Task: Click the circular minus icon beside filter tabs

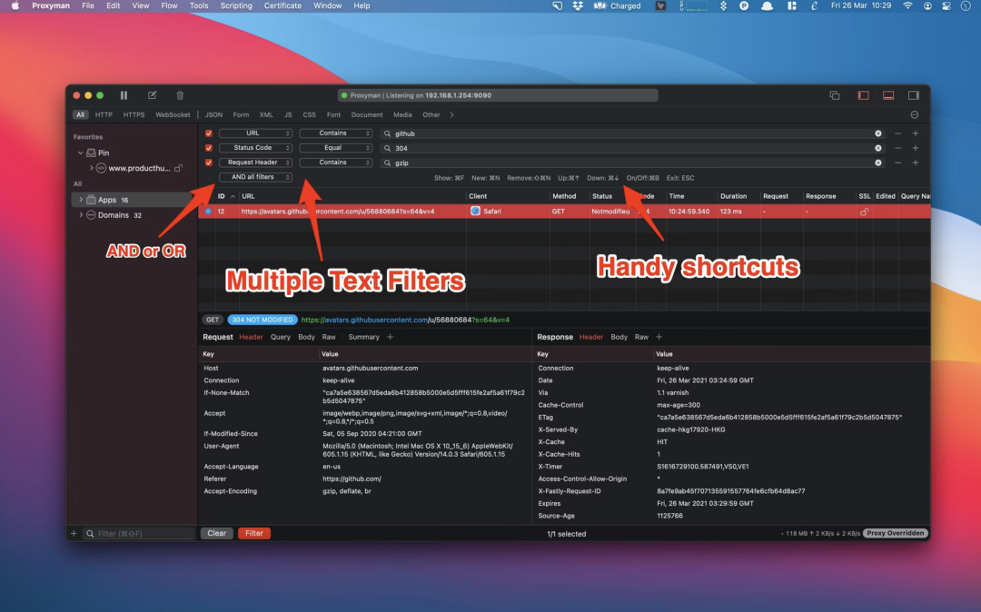Action: [915, 115]
